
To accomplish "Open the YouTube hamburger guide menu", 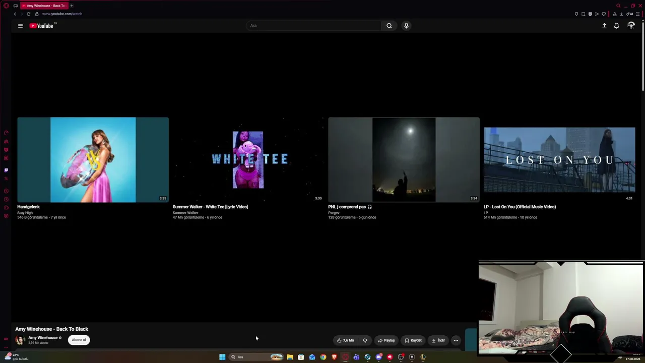I will click(x=20, y=26).
